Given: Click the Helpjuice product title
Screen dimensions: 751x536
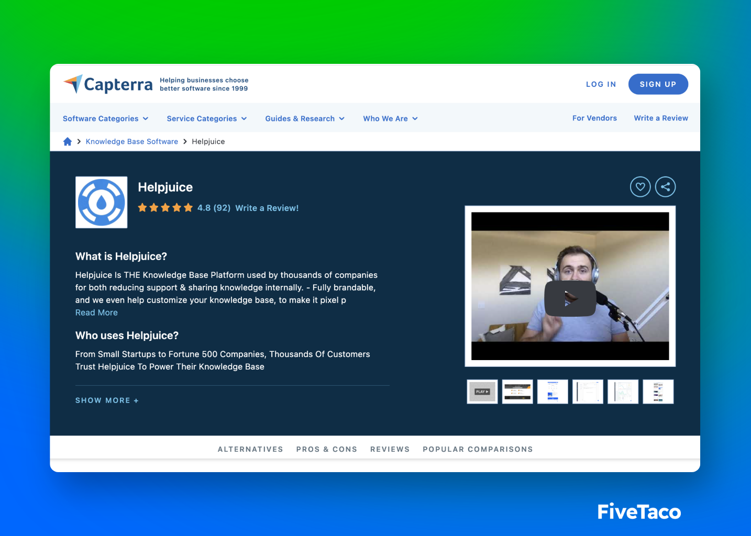Looking at the screenshot, I should 165,187.
